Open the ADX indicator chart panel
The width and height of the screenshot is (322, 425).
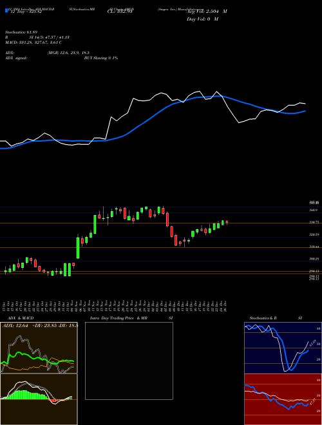(39, 348)
